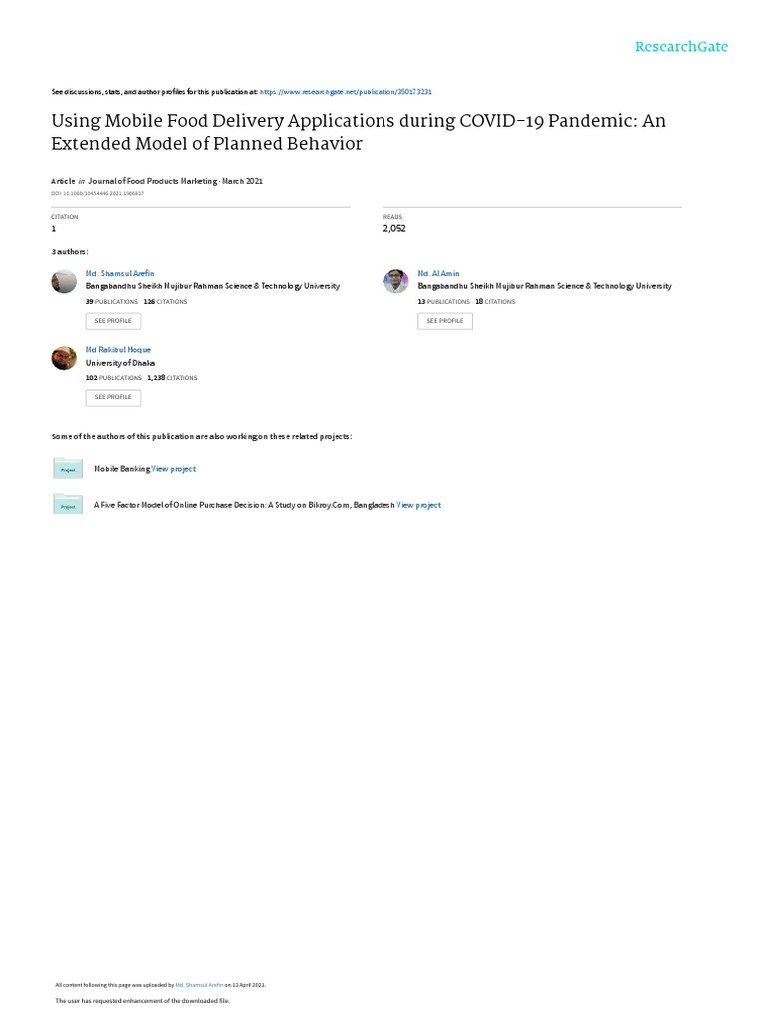Open View project link for Bikroy.Com study
The width and height of the screenshot is (767, 1023).
(x=419, y=505)
